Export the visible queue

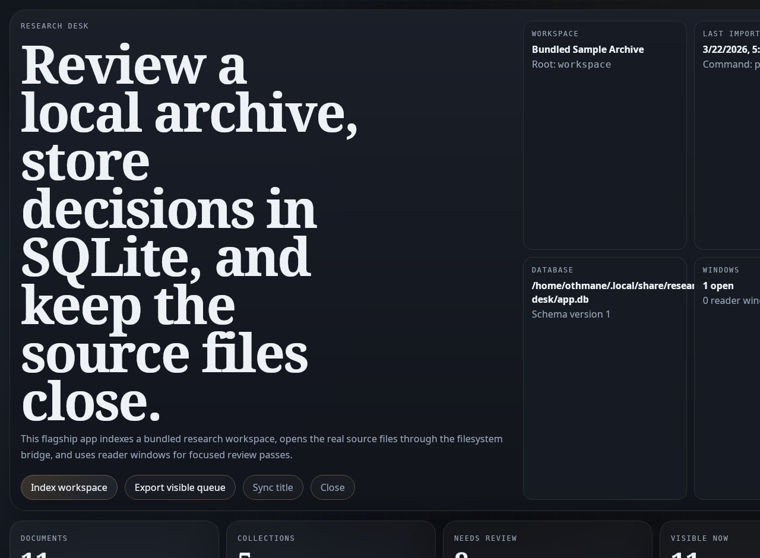[x=180, y=487]
